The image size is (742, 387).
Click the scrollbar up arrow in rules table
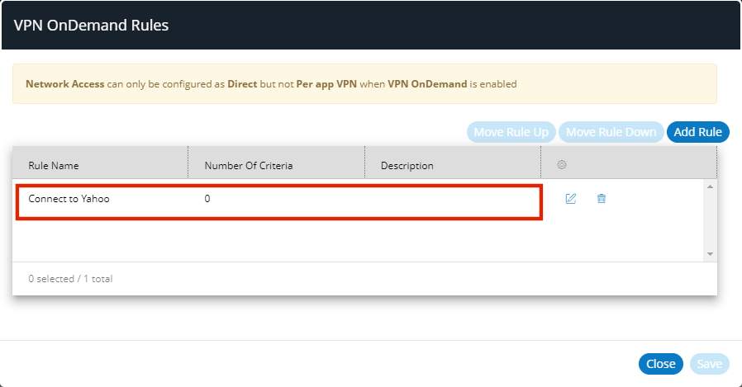(x=710, y=187)
